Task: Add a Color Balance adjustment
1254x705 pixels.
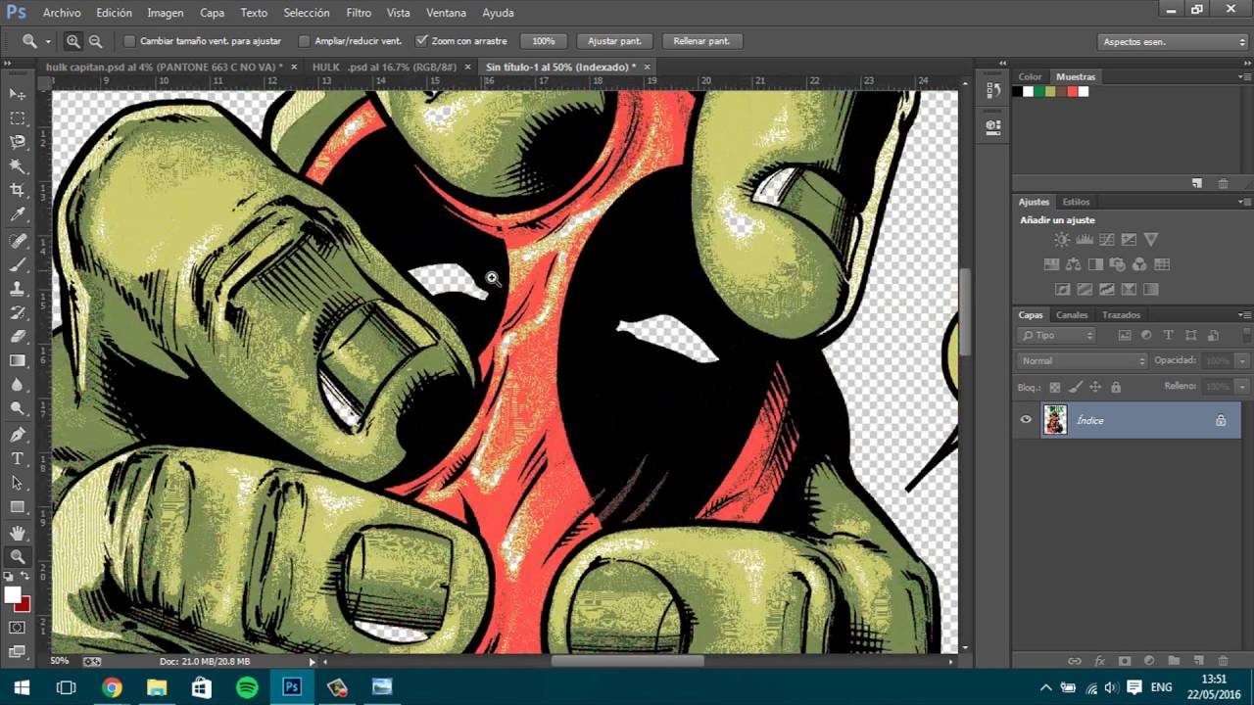Action: (1074, 264)
